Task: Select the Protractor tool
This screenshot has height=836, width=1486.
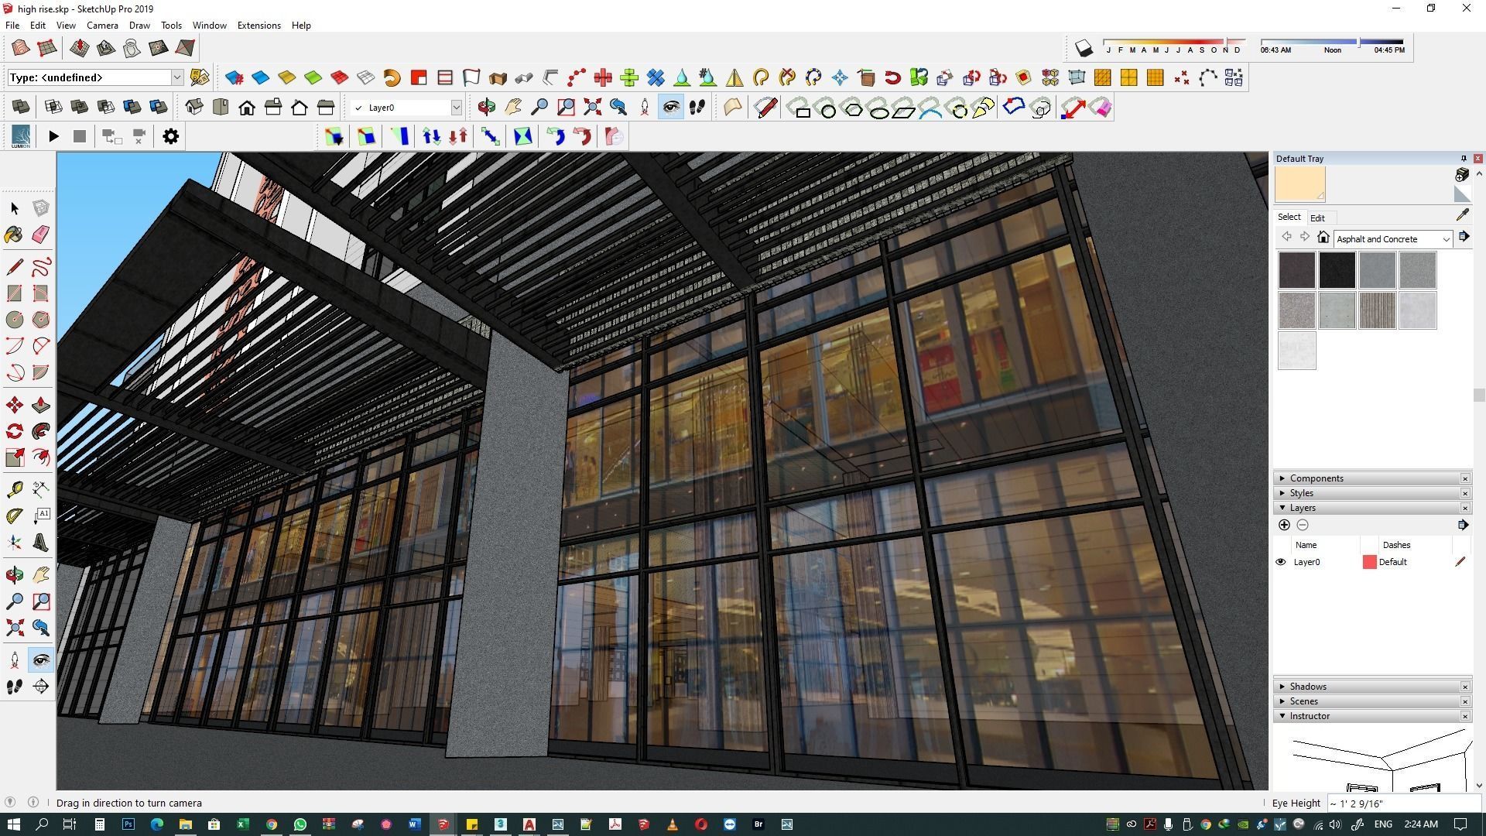Action: [x=15, y=516]
